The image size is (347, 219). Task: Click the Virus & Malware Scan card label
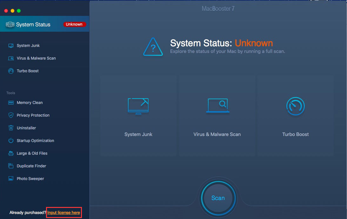tap(217, 134)
